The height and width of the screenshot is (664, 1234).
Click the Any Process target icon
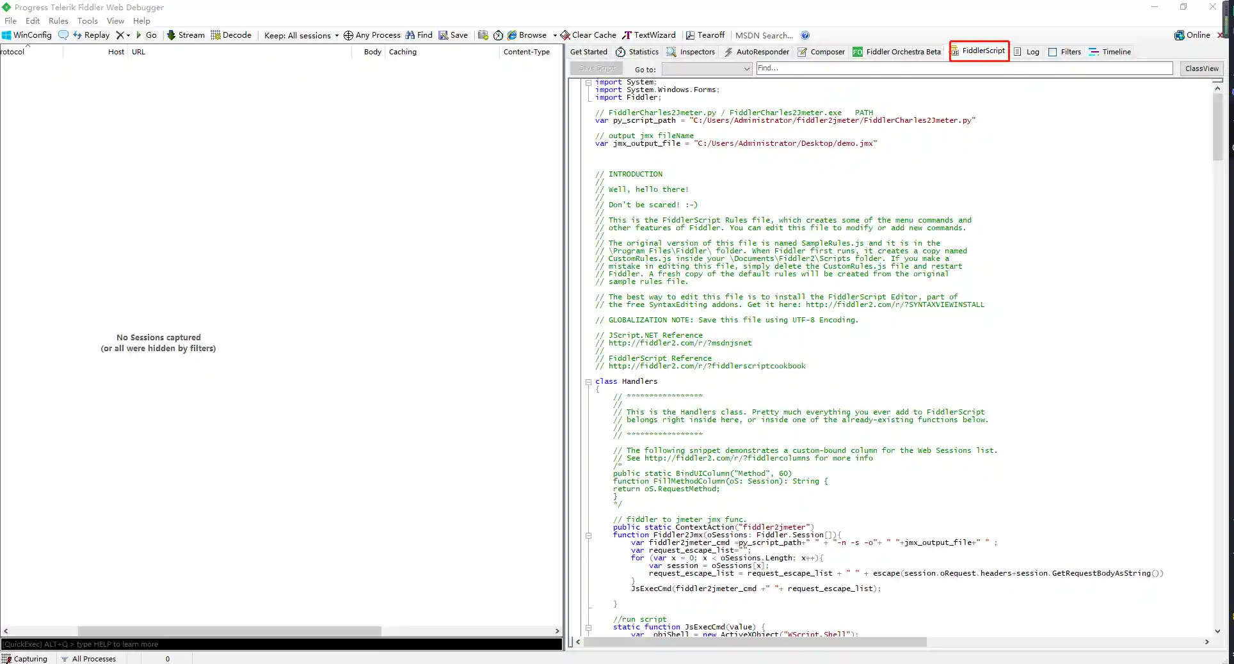348,35
